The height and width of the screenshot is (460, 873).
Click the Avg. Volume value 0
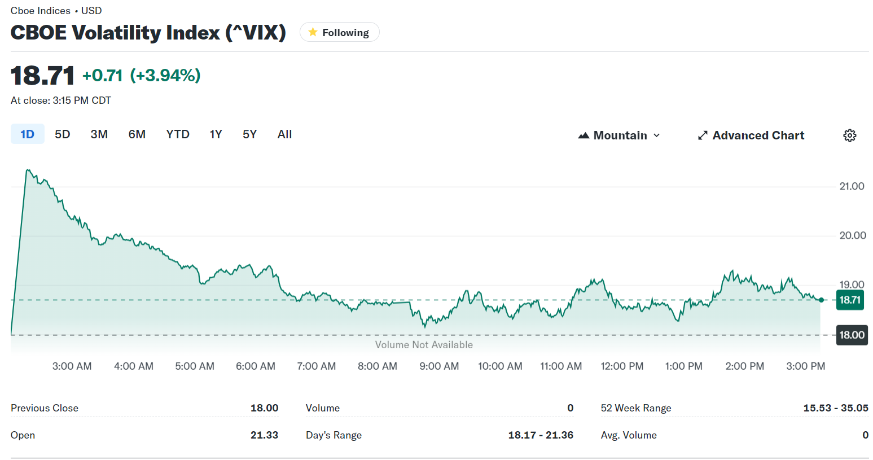pyautogui.click(x=866, y=435)
